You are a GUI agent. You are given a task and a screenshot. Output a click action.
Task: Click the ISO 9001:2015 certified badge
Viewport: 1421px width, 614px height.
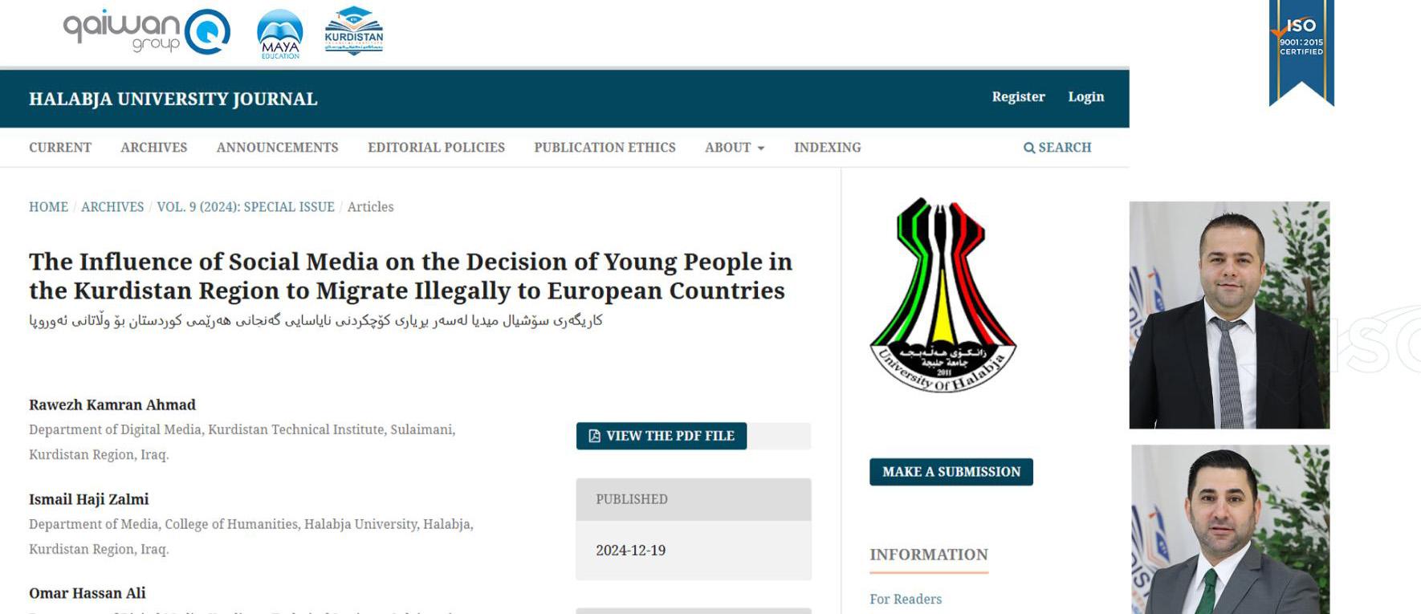pyautogui.click(x=1301, y=50)
